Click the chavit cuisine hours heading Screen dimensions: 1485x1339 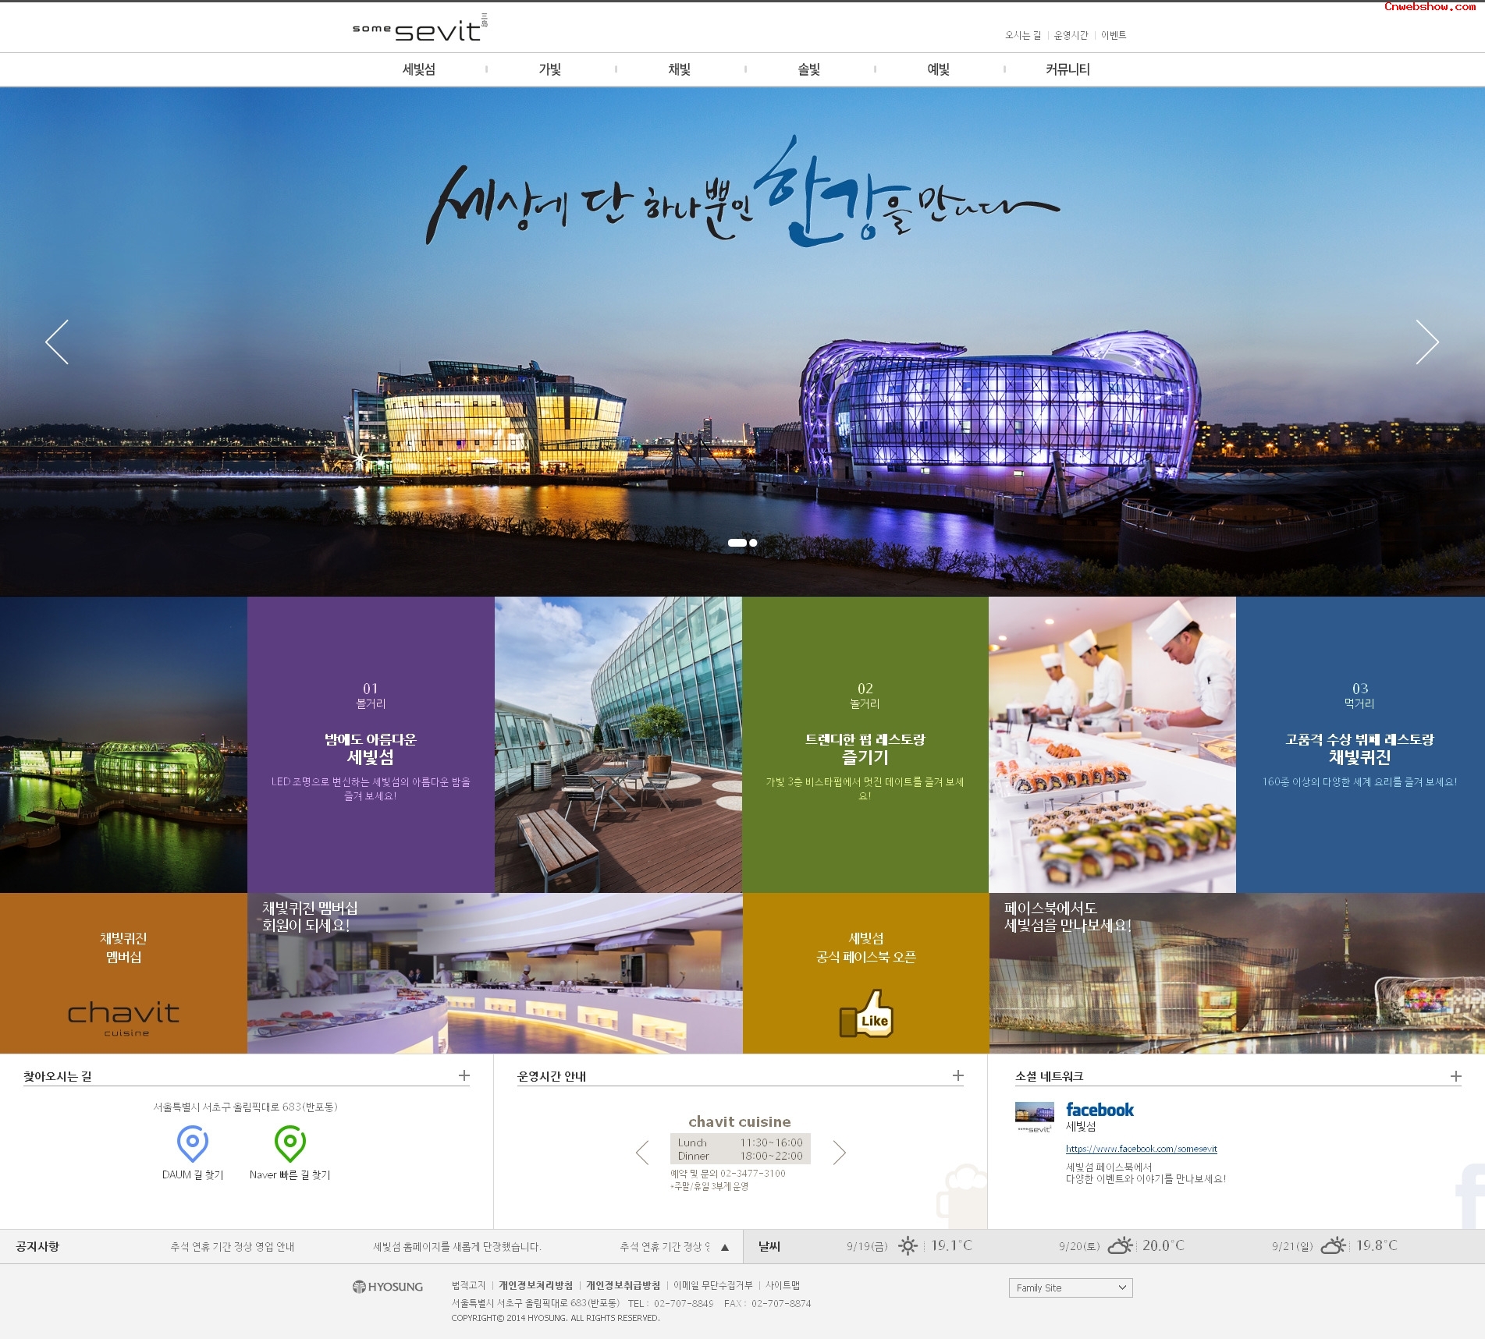pyautogui.click(x=740, y=1121)
